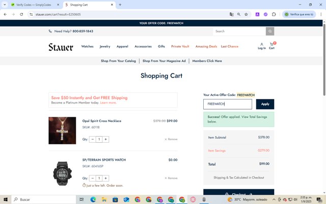Click SP/TERRAIN SPORTS WATCH product name

click(x=104, y=160)
